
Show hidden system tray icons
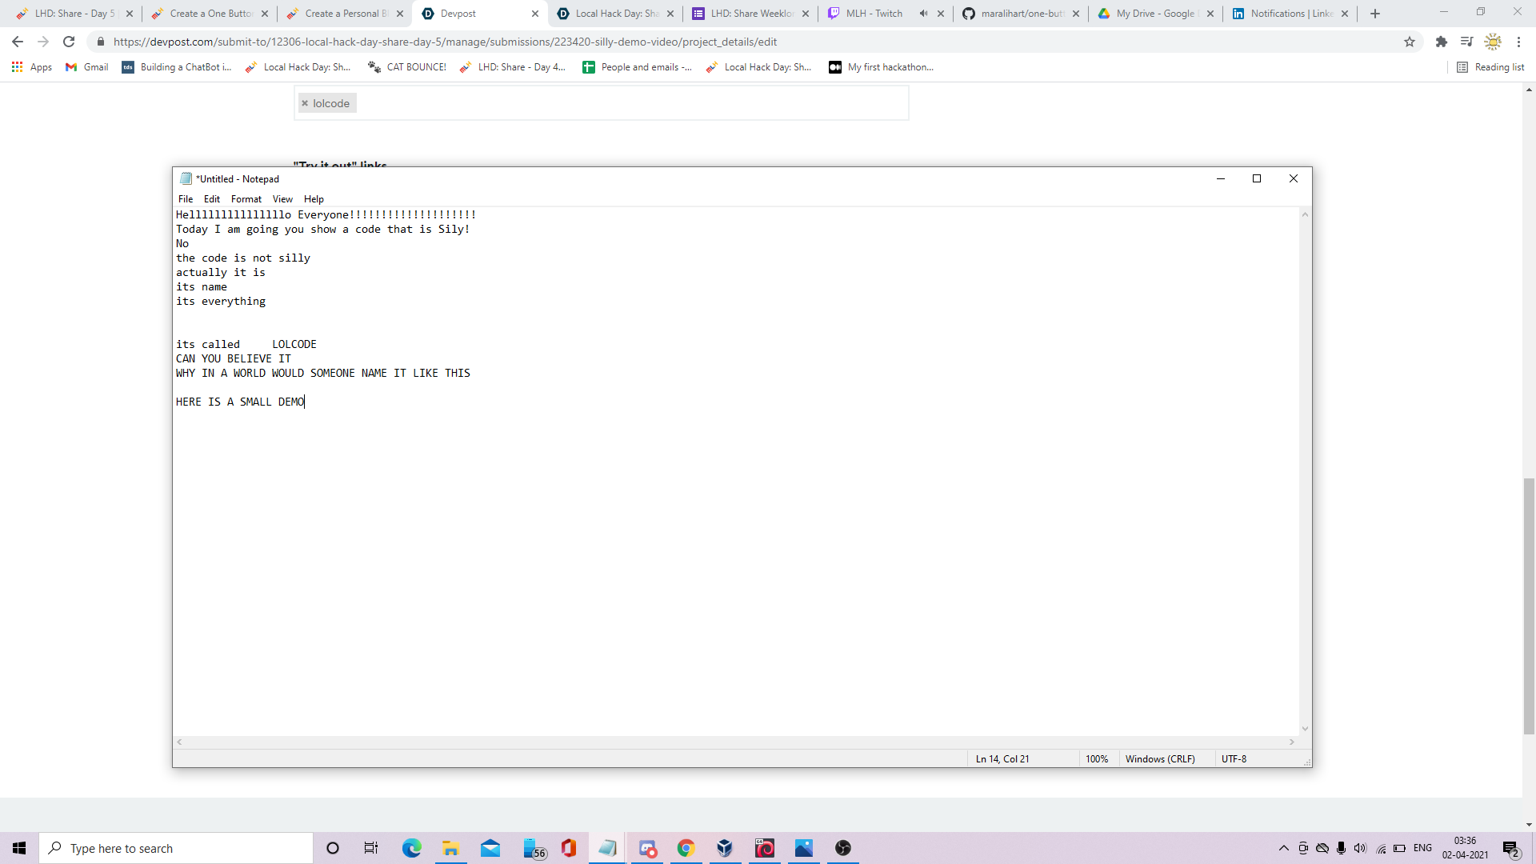click(1283, 848)
